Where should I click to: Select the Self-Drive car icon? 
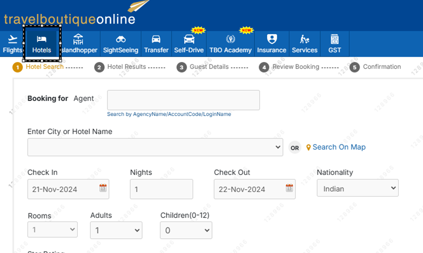click(x=189, y=39)
